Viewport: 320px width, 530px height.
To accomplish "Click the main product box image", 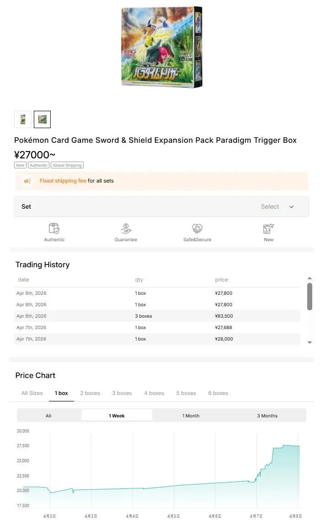I will 162,47.
